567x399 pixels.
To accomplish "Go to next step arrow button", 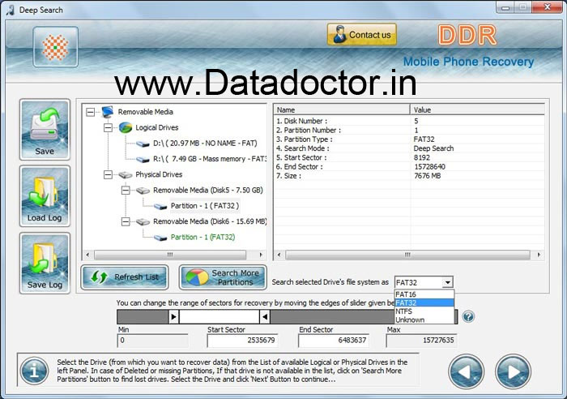I will click(x=513, y=372).
